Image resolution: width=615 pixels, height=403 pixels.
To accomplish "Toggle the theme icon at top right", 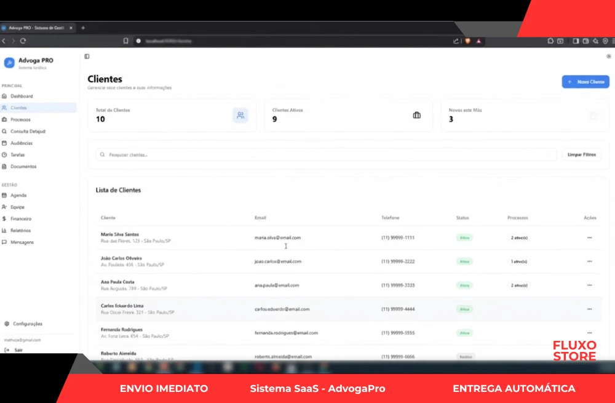I will pyautogui.click(x=608, y=57).
